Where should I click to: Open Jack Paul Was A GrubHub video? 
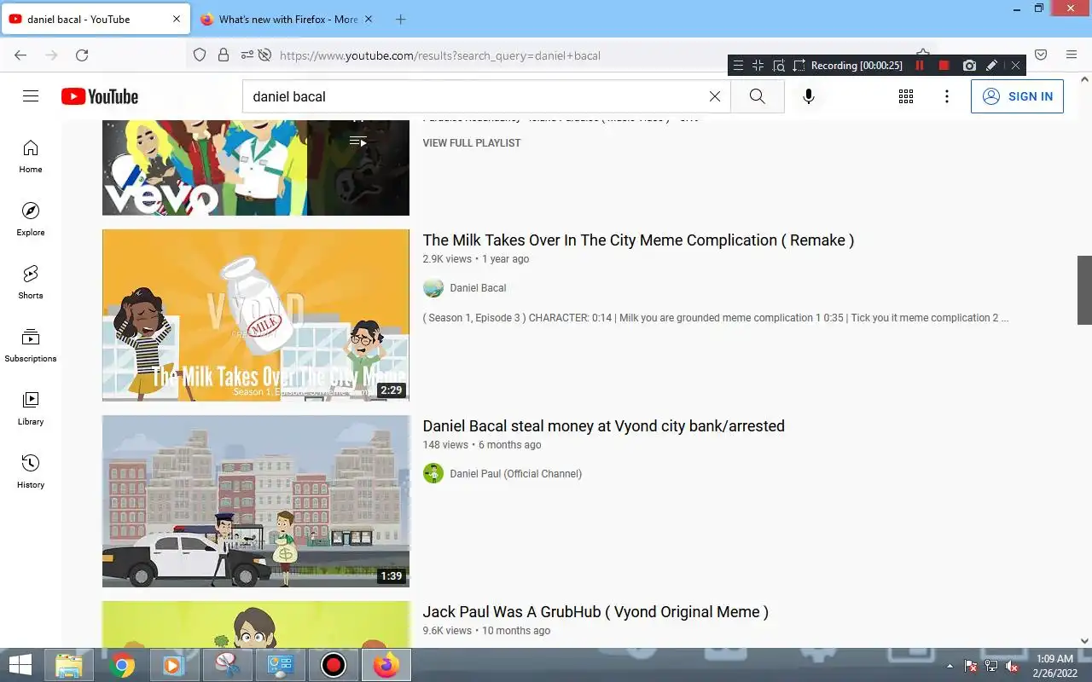pyautogui.click(x=595, y=612)
